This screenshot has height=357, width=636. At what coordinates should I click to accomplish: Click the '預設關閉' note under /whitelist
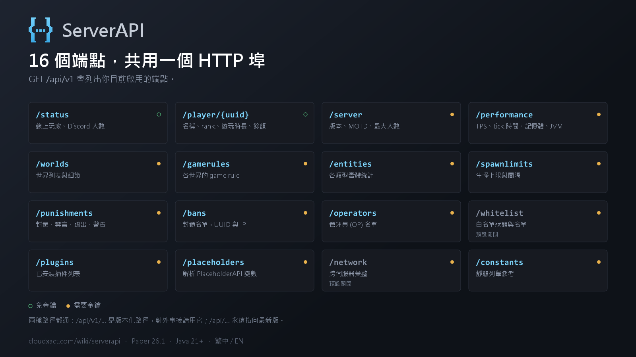point(487,234)
